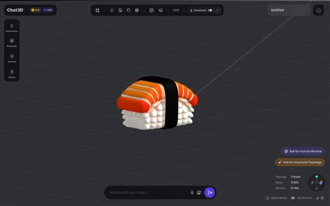Open the TikTok icon link

pyautogui.click(x=317, y=198)
